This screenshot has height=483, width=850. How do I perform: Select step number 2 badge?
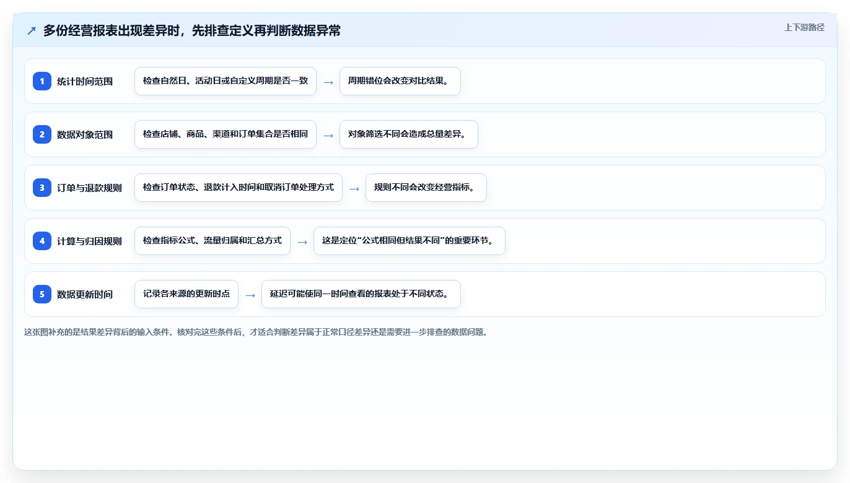coord(42,134)
